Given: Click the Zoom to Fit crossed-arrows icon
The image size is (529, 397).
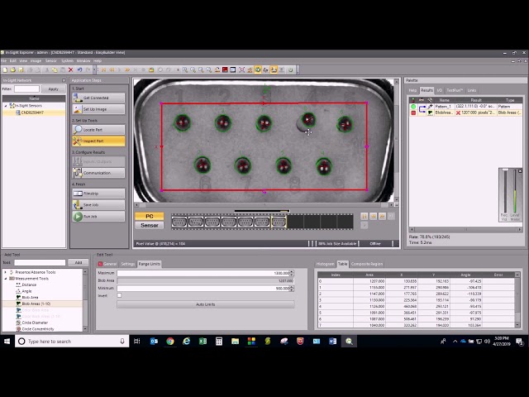Looking at the screenshot, I should [241, 69].
